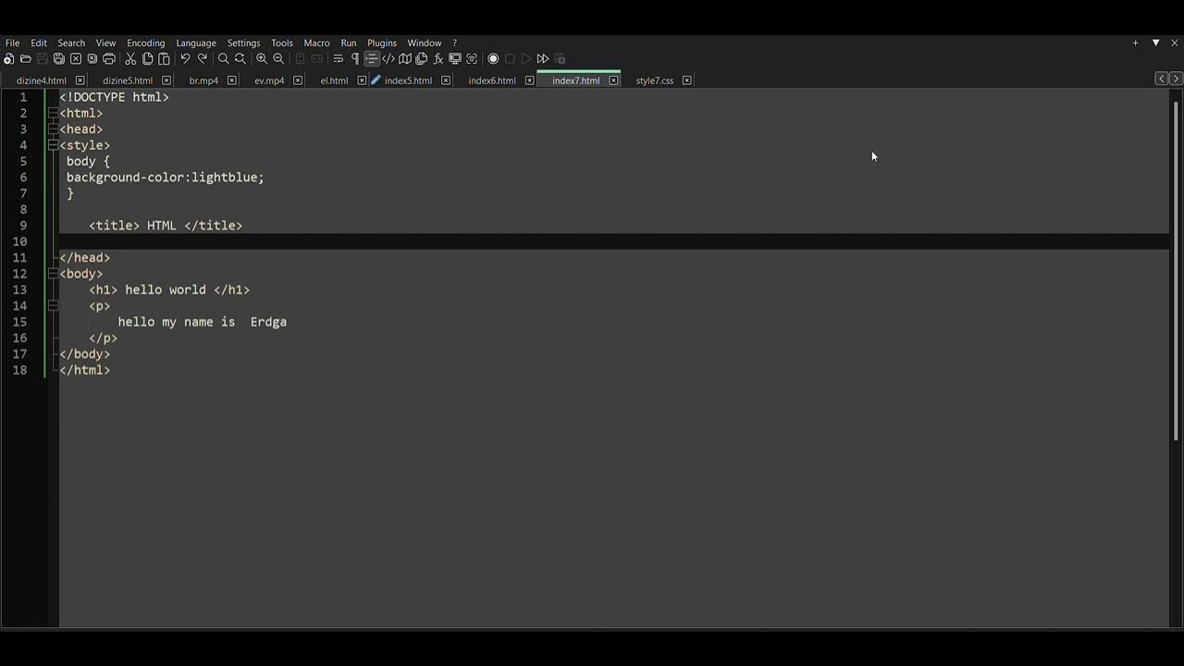Toggle file monitoring (tail -f) eye icon
Viewport: 1184px width, 666px height.
(472, 58)
